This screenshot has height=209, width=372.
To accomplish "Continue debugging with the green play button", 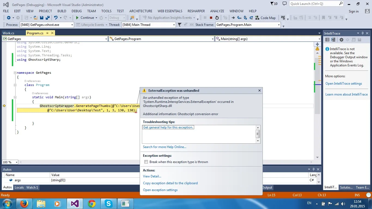I will [77, 18].
